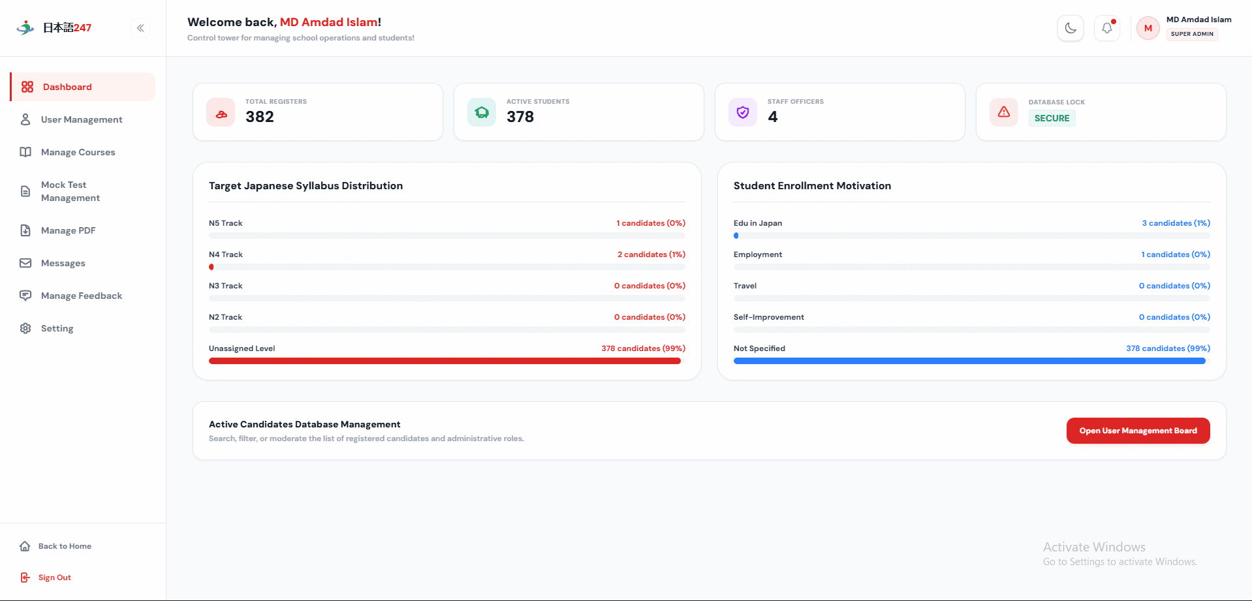The height and width of the screenshot is (601, 1252).
Task: Click the Active Students graduation icon
Action: click(482, 112)
